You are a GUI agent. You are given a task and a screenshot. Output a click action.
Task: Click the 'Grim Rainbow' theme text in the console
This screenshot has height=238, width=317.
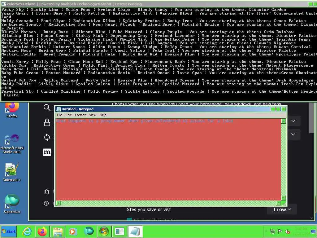[279, 32]
